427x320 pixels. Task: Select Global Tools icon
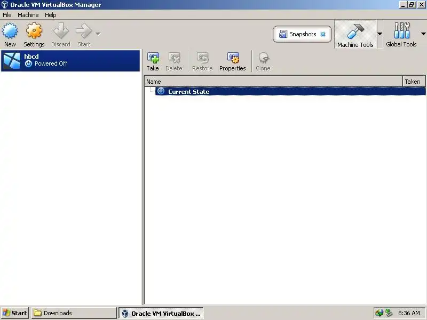point(402,30)
